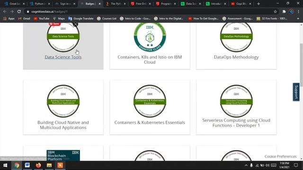Open the Intro to Code bookmark
303x170 pixels.
135,18
